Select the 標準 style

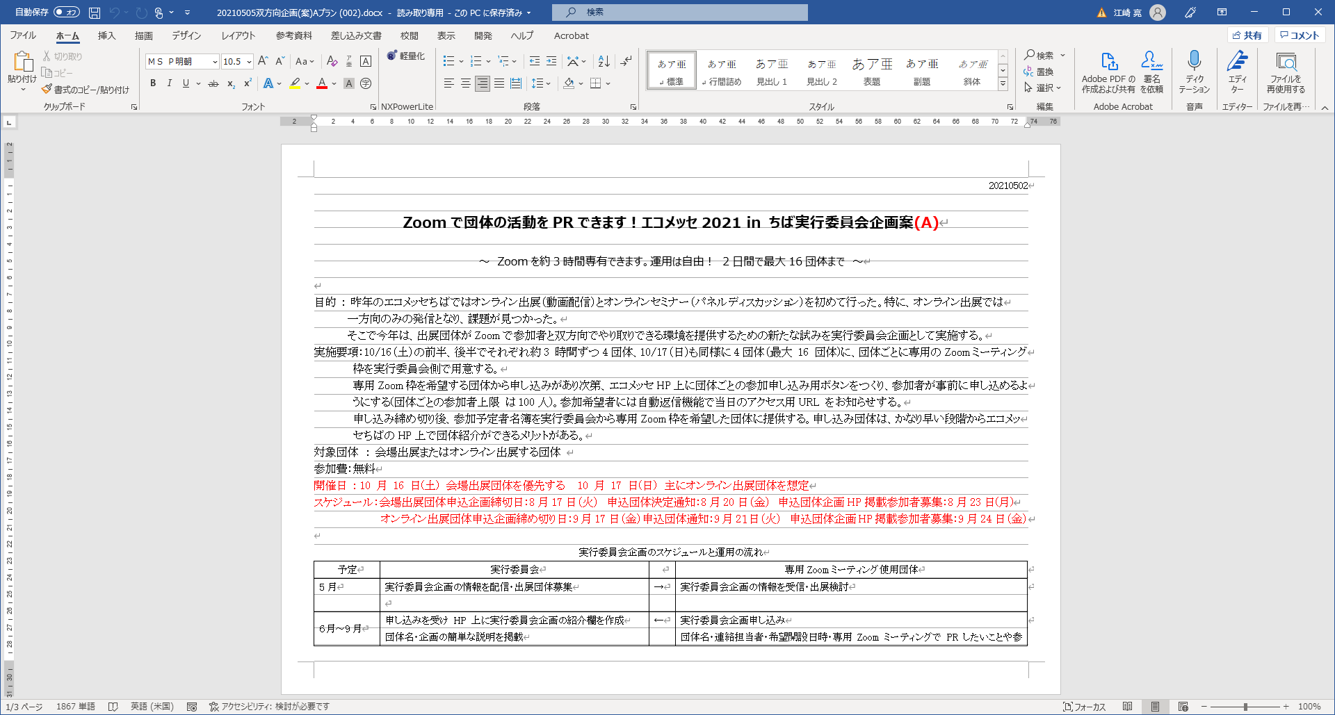point(671,72)
